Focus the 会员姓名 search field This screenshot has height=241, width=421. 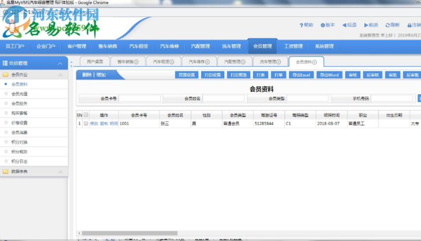223,99
